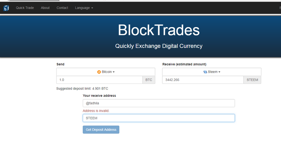This screenshot has width=281, height=141.
Task: Open the Steem receive currency dropdown
Action: (211, 72)
